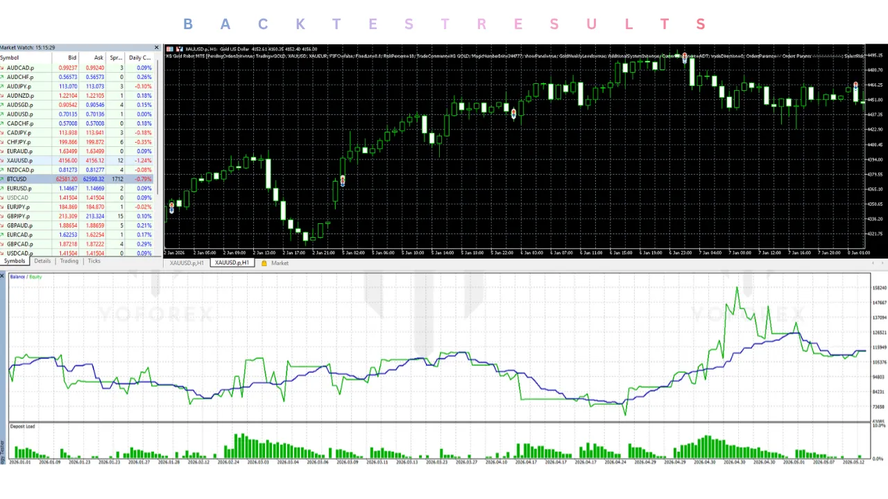
Task: Switch to the Symbols tab
Action: coord(14,261)
